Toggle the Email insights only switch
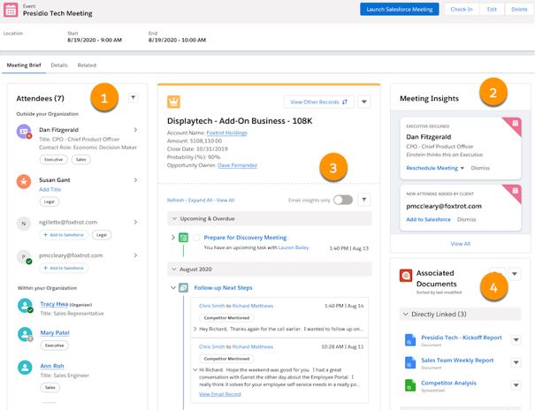Image resolution: width=535 pixels, height=410 pixels. [343, 200]
